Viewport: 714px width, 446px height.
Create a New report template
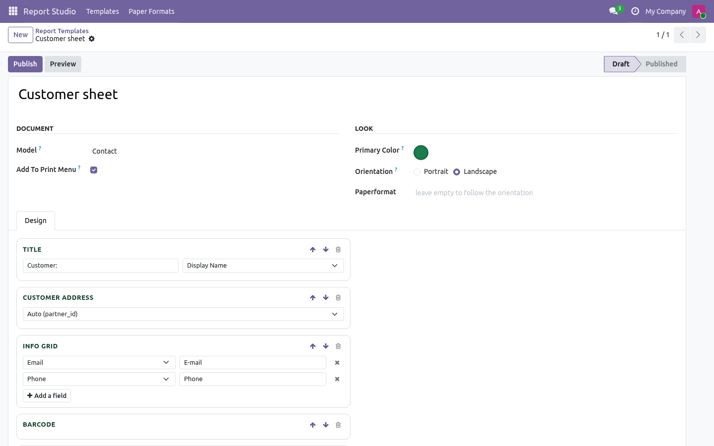20,35
